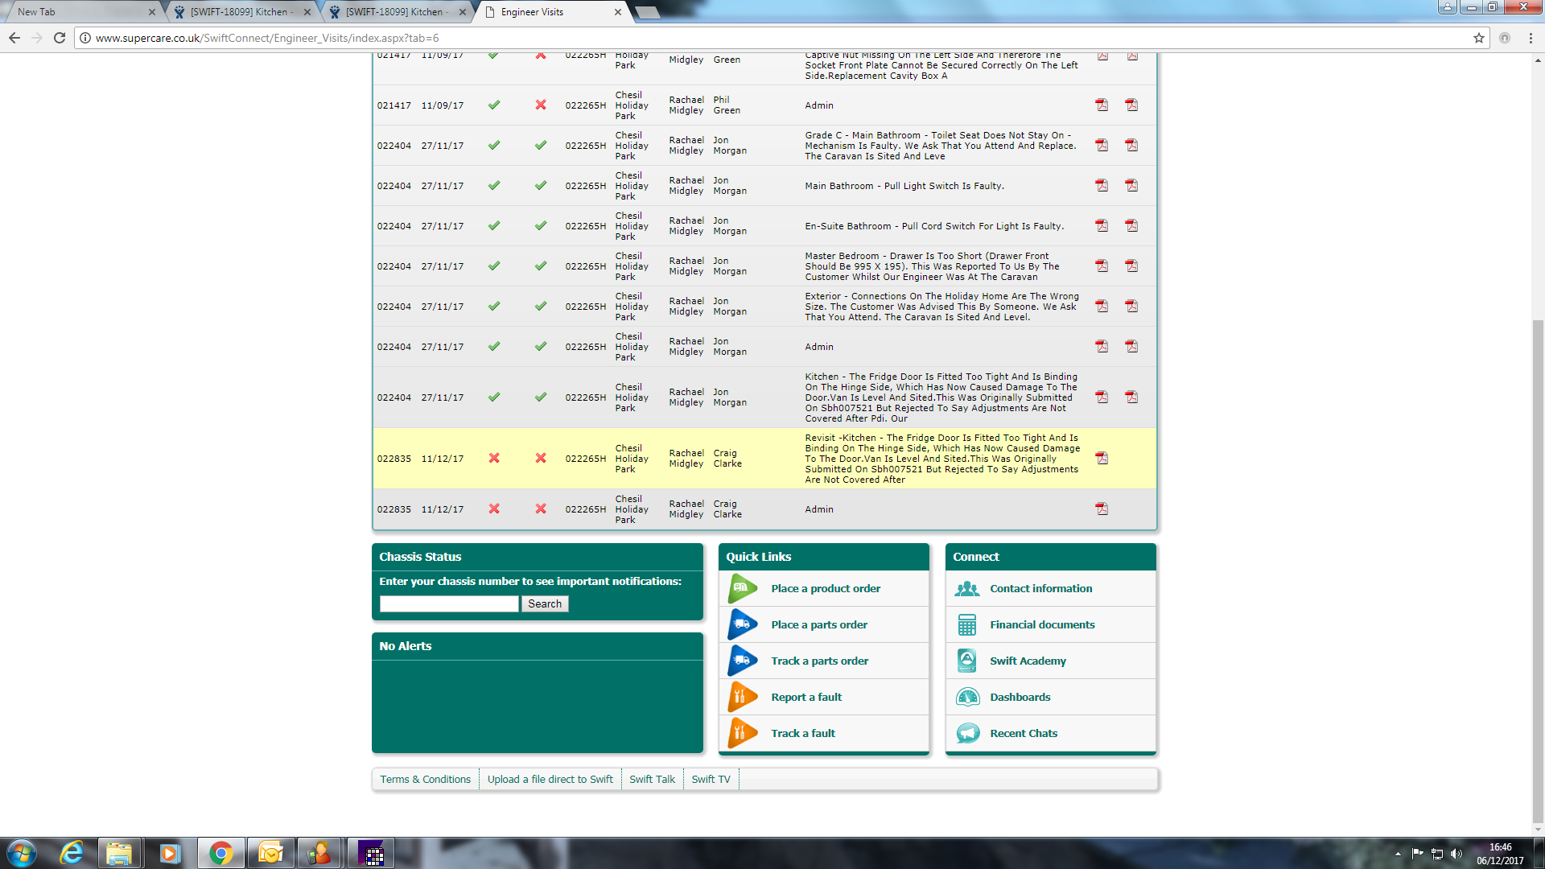Click Swift Academy icon in Connect panel
The width and height of the screenshot is (1545, 869).
pos(967,661)
